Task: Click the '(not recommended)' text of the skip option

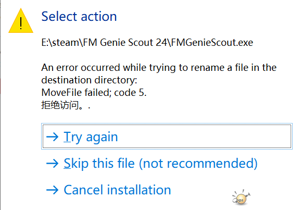Action: tap(198, 163)
